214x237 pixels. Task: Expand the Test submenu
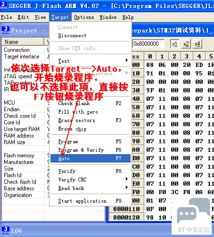point(91,61)
